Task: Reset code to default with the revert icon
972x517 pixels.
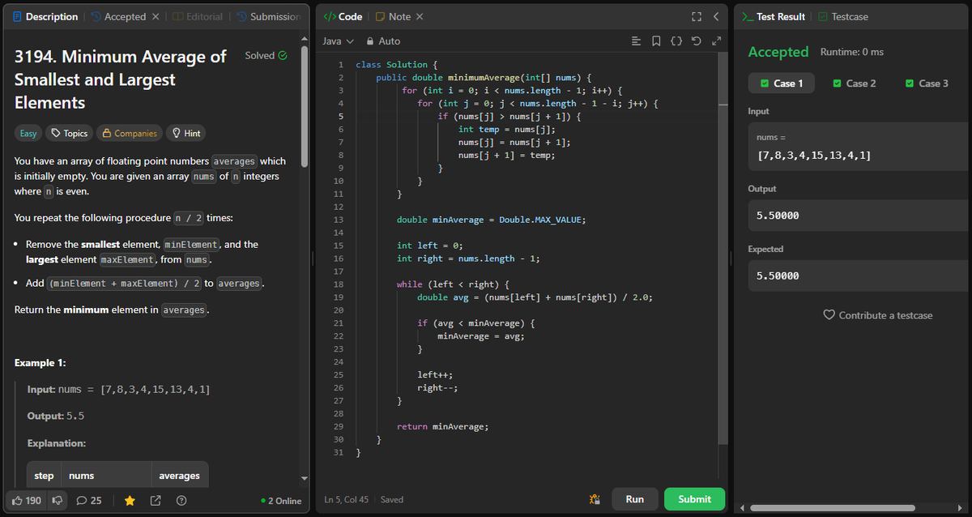Action: [695, 41]
